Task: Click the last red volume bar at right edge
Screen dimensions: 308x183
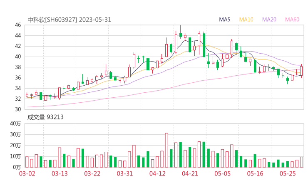Action: (x=301, y=162)
